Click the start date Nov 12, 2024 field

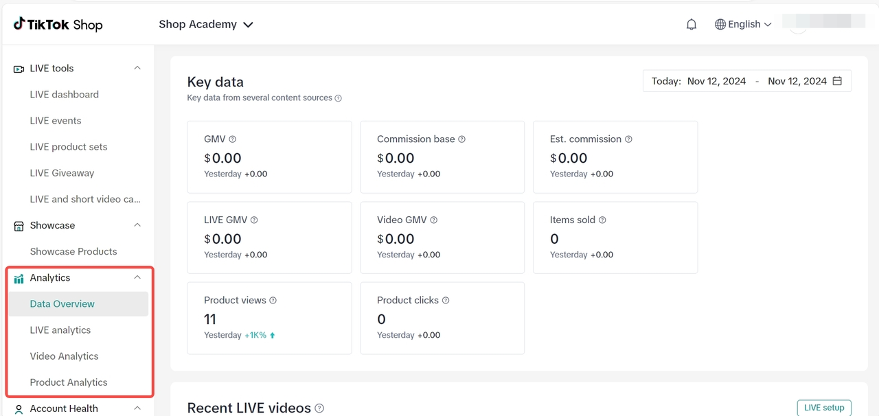point(716,81)
